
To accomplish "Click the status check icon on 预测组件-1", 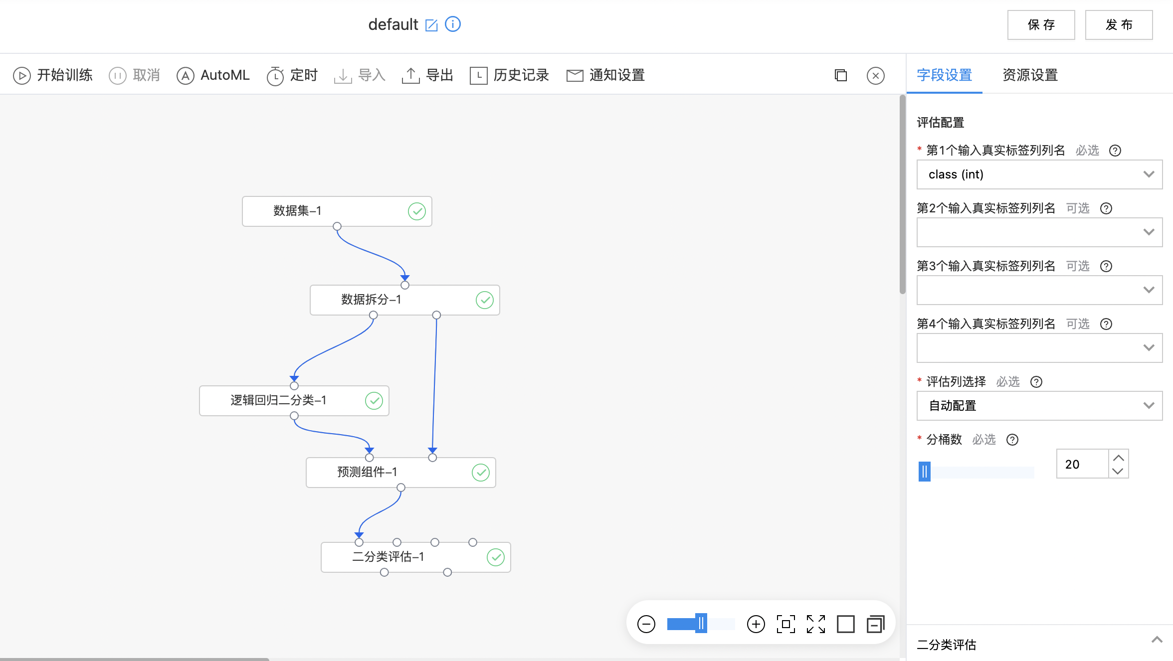I will (481, 473).
